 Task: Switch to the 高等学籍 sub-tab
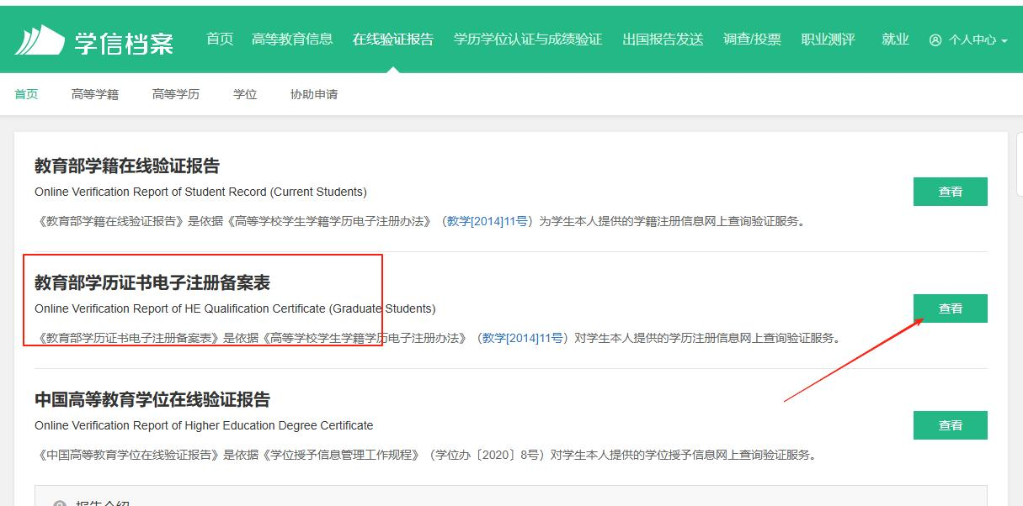(95, 94)
